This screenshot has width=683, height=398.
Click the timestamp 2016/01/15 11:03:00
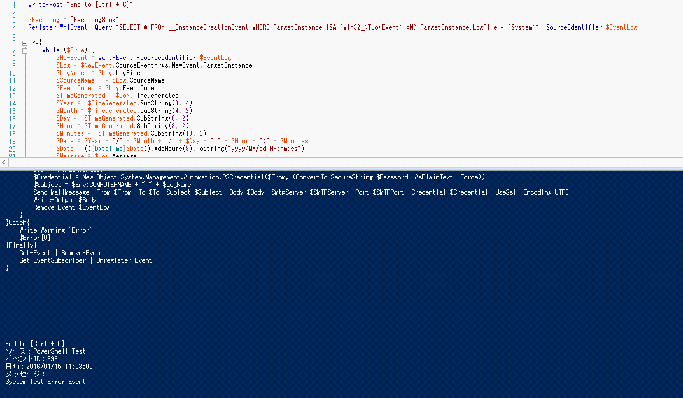click(x=59, y=367)
